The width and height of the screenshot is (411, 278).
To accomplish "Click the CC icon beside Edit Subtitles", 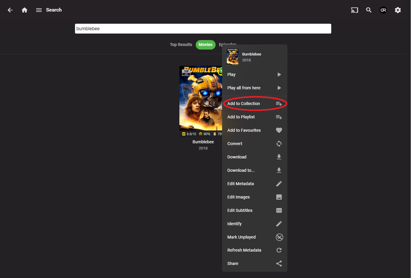I will (x=279, y=210).
